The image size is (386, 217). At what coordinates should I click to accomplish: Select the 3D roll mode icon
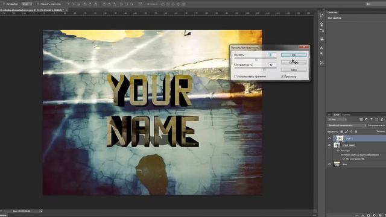click(x=168, y=4)
